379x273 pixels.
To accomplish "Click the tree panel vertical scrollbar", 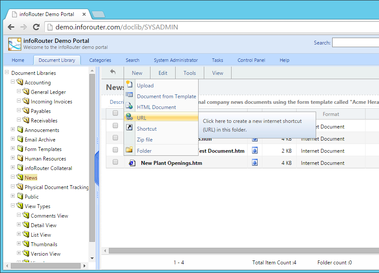I will click(x=92, y=158).
